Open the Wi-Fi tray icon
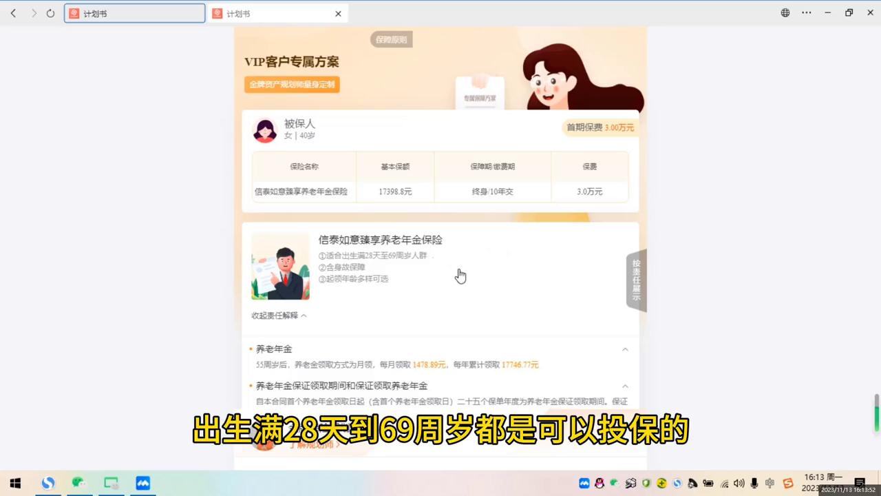881x496 pixels. (x=724, y=482)
